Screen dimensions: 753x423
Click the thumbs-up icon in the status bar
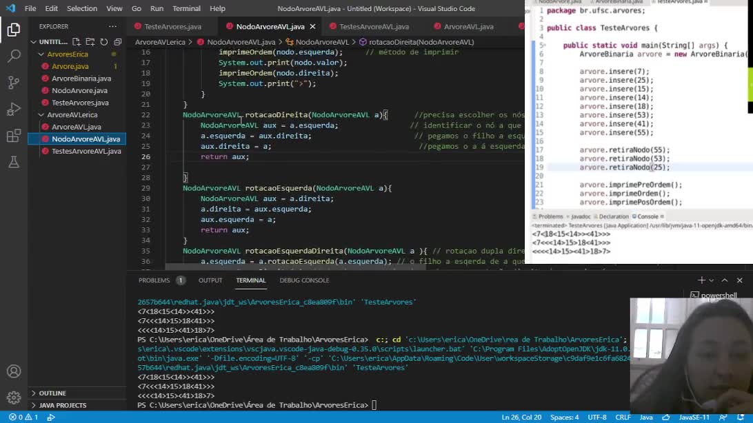click(666, 417)
